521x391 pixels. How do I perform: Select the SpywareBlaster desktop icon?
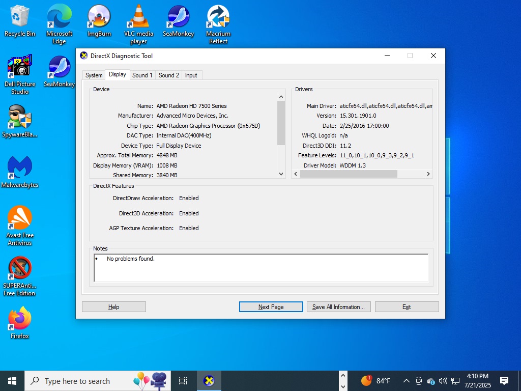tap(20, 121)
